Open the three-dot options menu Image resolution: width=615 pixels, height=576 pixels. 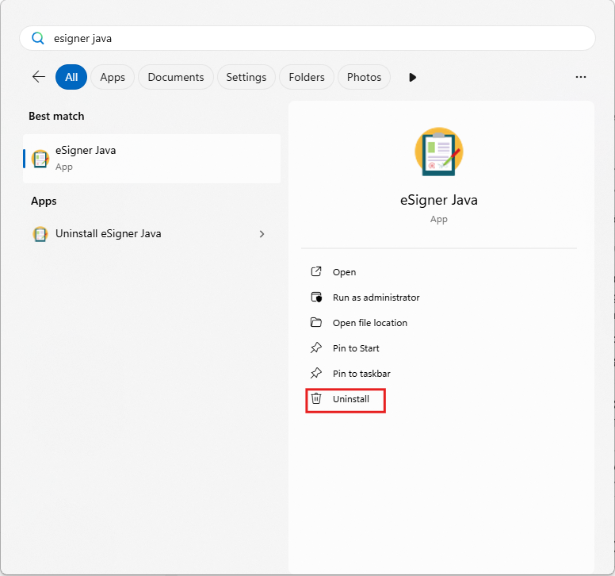580,77
